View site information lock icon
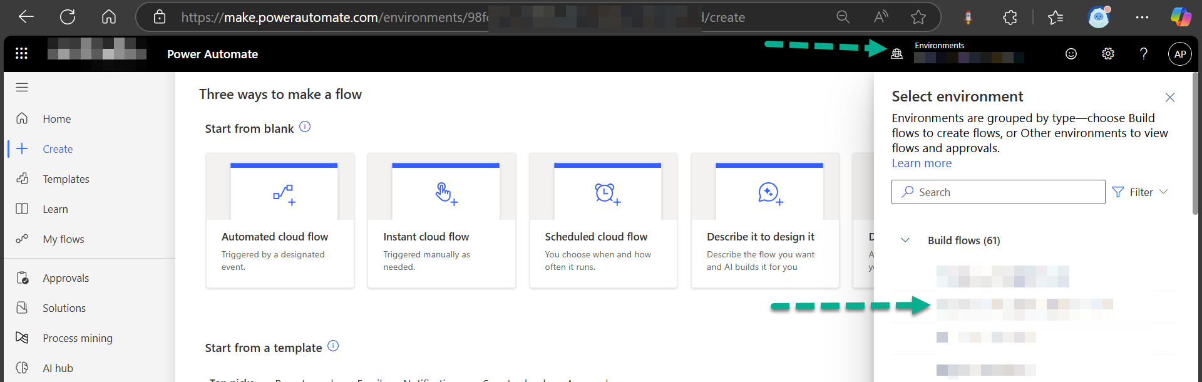 pyautogui.click(x=160, y=17)
